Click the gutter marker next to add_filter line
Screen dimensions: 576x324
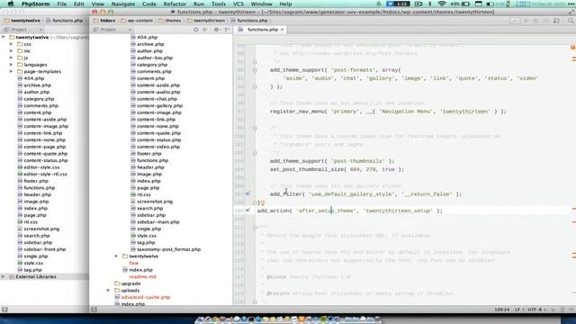tap(247, 193)
